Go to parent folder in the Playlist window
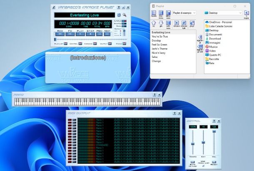Screen dimensions: 254x171 point(247,15)
